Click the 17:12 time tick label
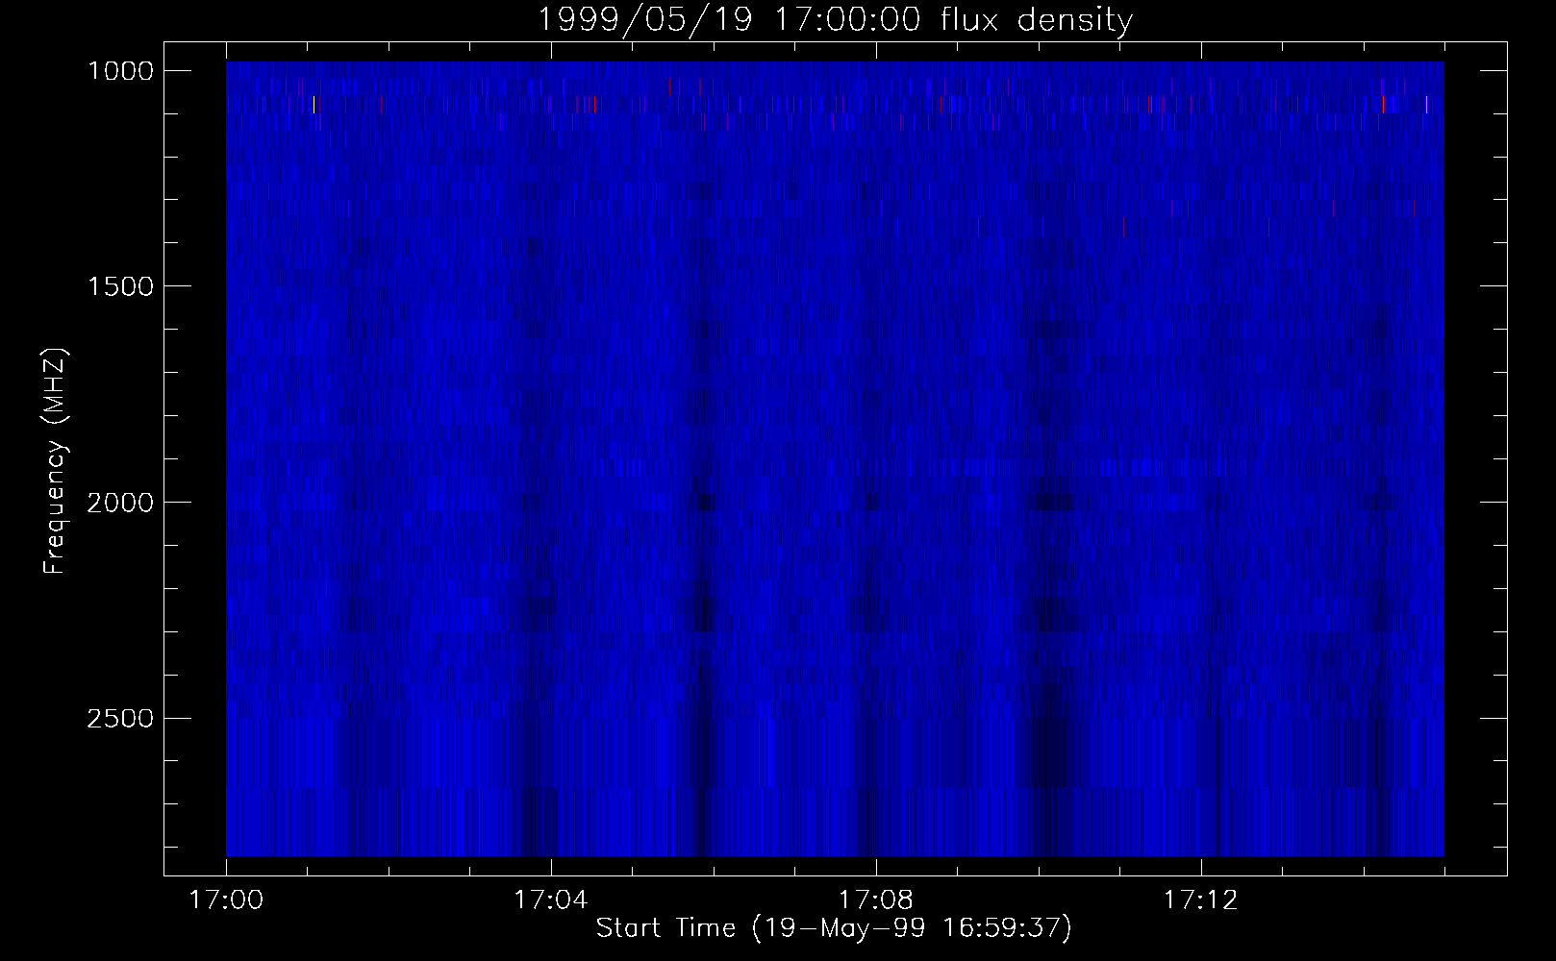 coord(1201,900)
